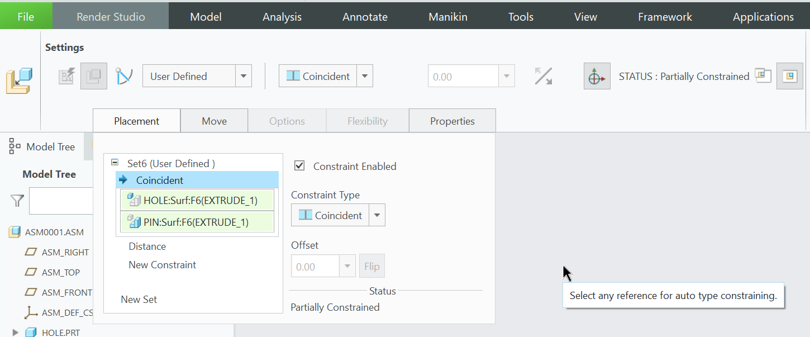Show component in separate window icon
The image size is (810, 337).
[x=763, y=76]
